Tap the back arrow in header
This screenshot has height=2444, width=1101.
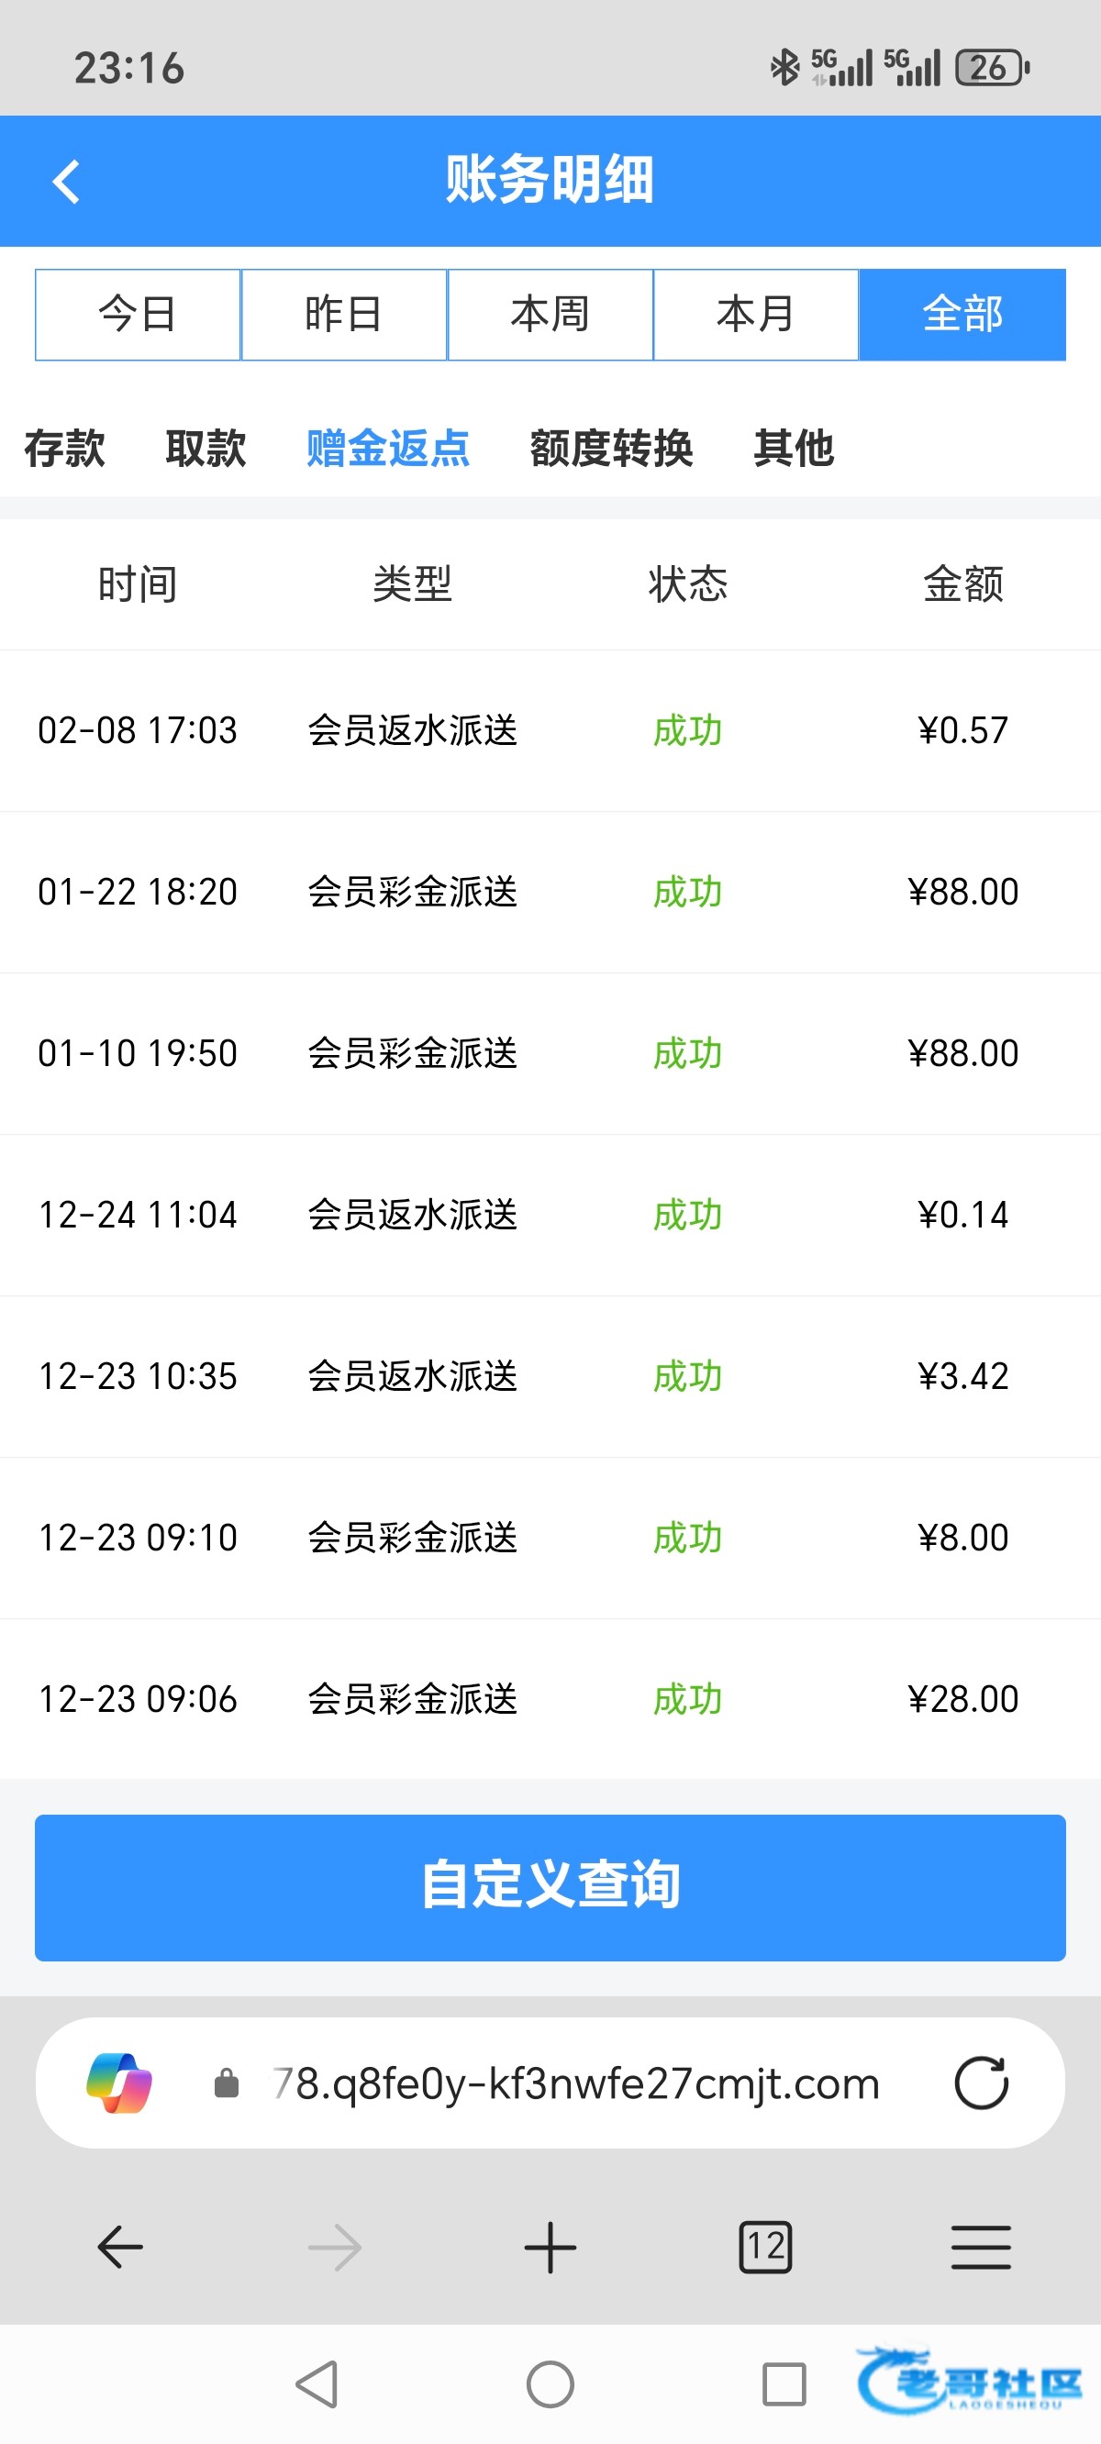click(65, 182)
